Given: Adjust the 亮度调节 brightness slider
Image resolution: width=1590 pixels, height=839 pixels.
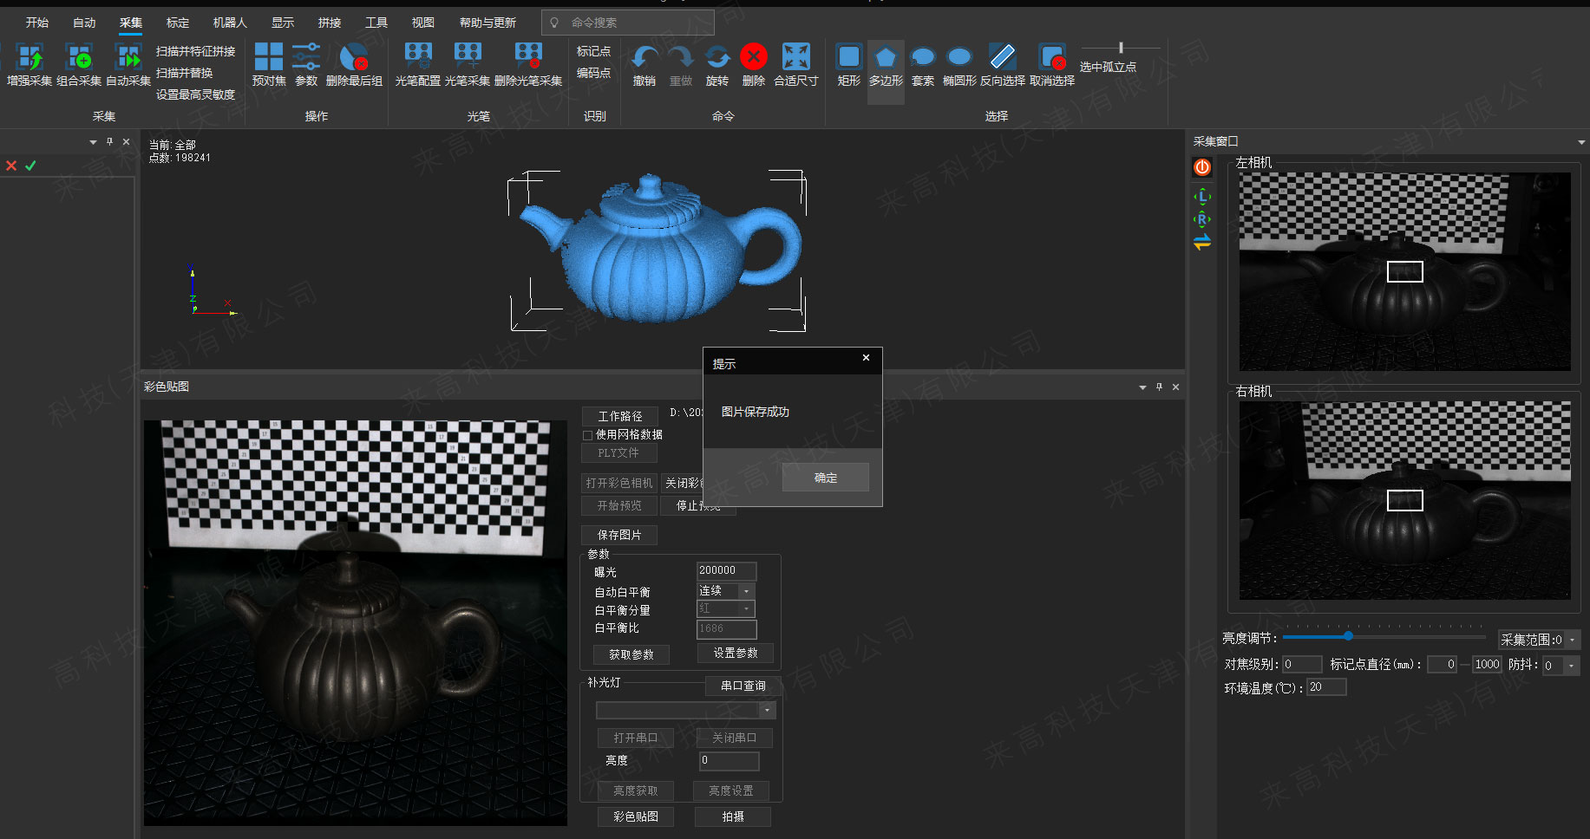Looking at the screenshot, I should tap(1348, 637).
